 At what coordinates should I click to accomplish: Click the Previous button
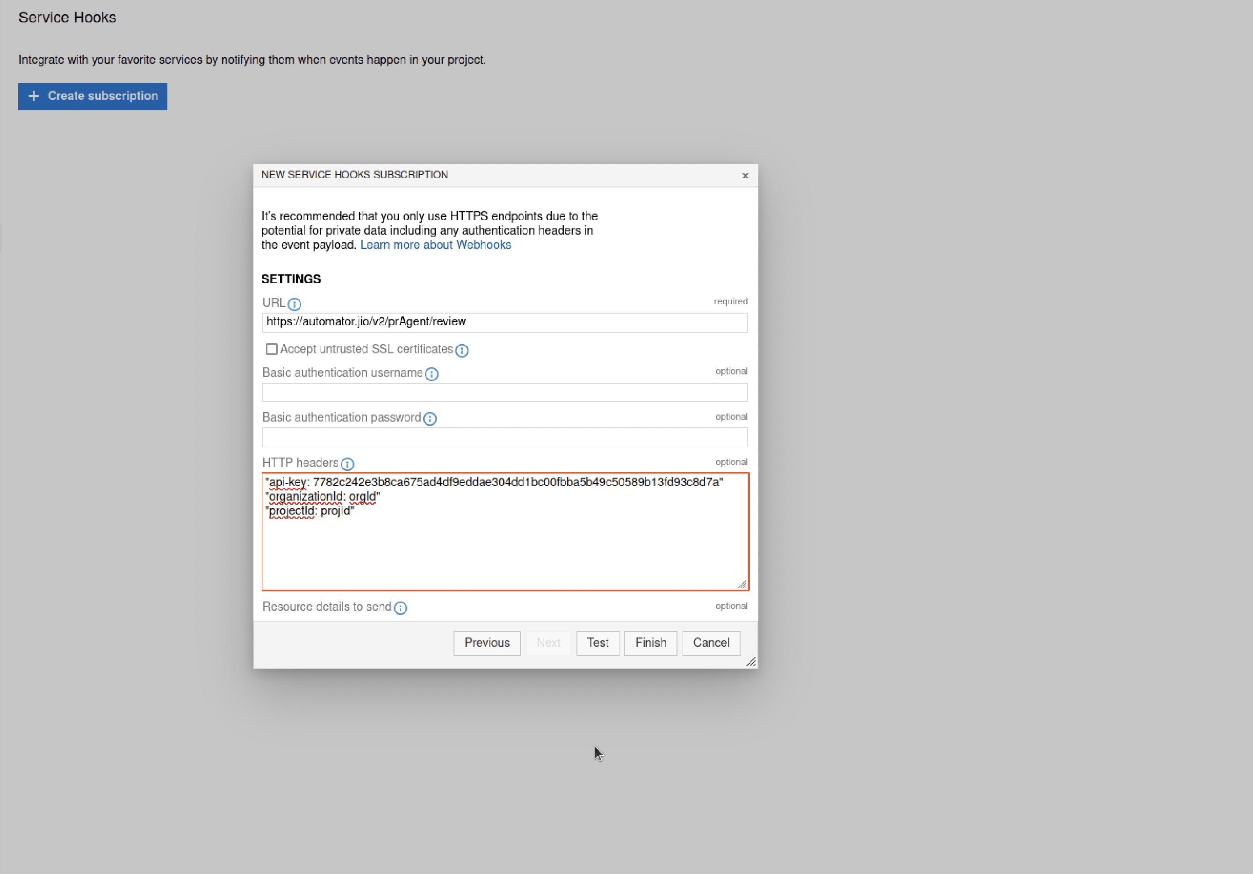coord(487,643)
